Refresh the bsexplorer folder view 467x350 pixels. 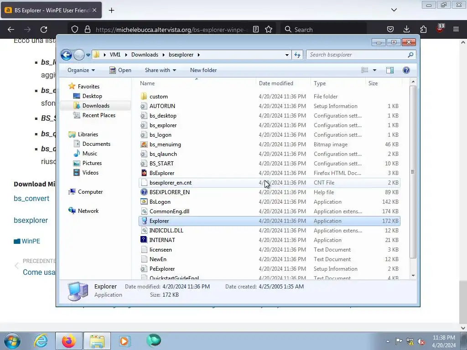pyautogui.click(x=297, y=55)
